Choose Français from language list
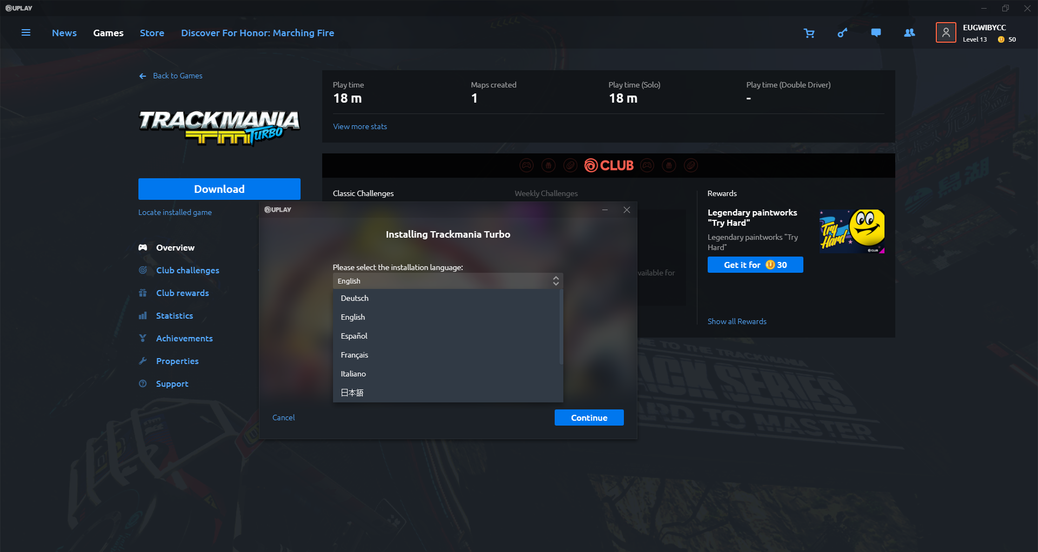This screenshot has height=552, width=1038. pos(448,355)
